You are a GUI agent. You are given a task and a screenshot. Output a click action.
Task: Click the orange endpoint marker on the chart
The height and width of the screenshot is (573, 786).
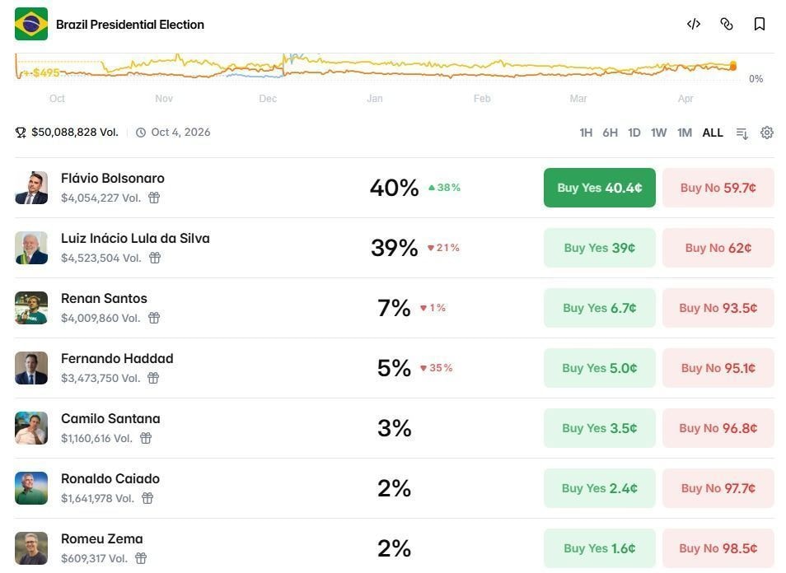732,67
